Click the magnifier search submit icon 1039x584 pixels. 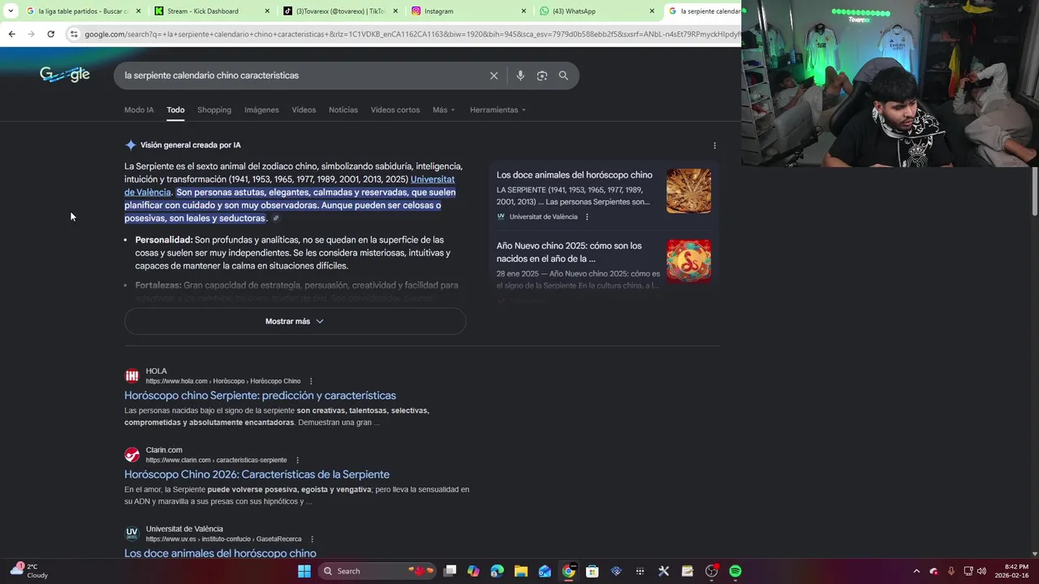[563, 75]
